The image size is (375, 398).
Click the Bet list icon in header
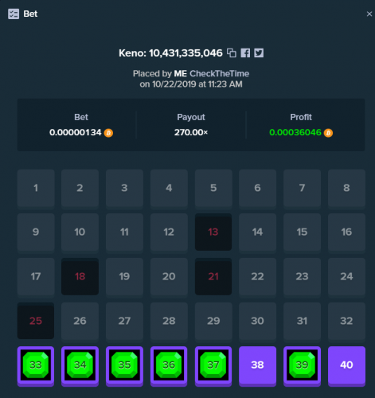coord(14,14)
